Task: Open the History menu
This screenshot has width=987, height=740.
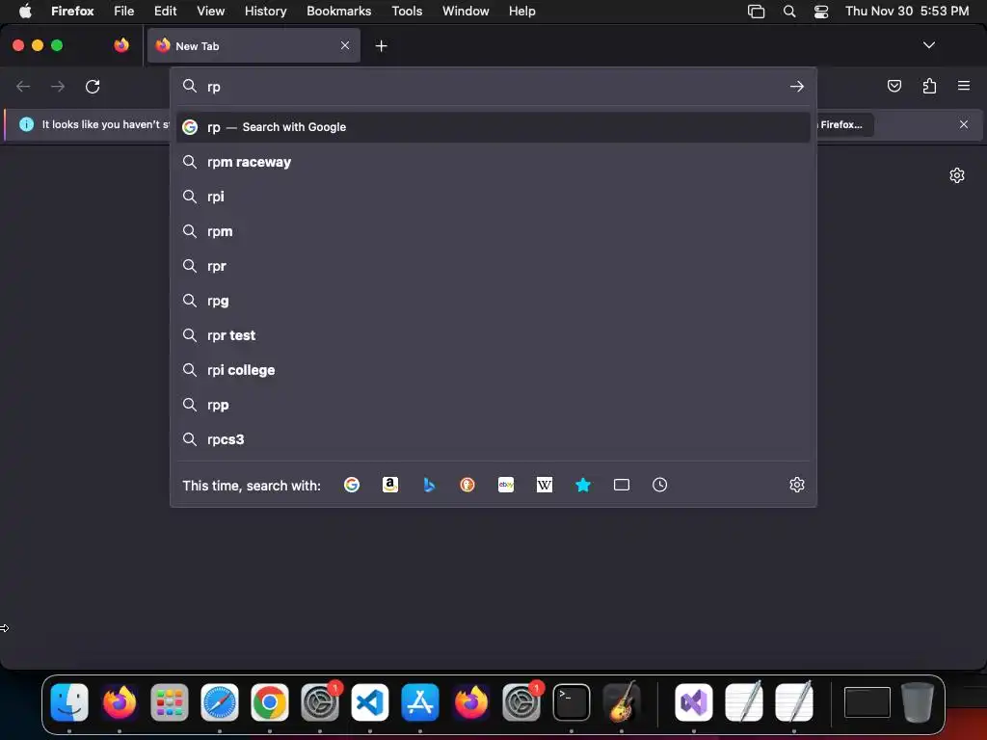Action: pyautogui.click(x=265, y=12)
